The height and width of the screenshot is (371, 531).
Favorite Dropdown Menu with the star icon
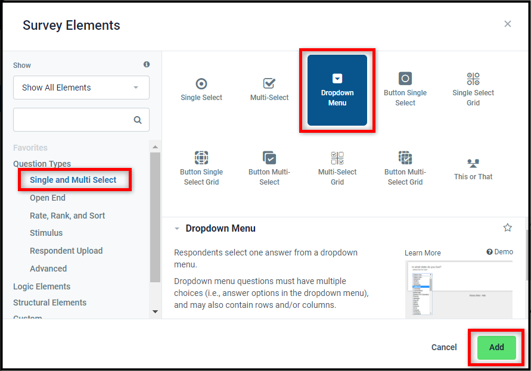click(x=508, y=227)
